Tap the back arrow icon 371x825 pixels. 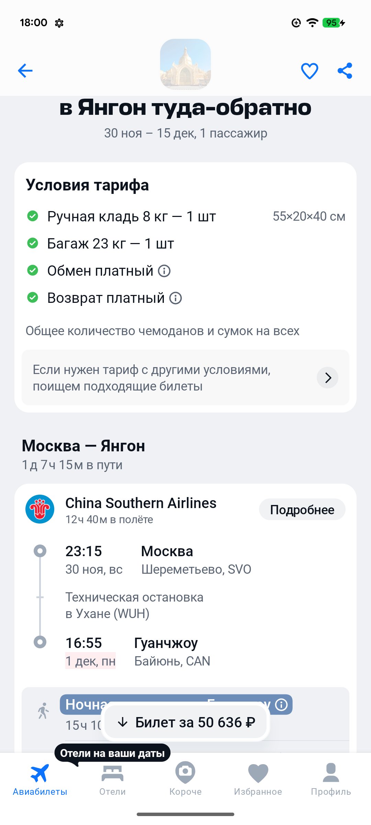tap(25, 71)
